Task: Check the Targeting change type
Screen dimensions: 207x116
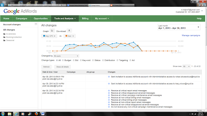Action: pyautogui.click(x=117, y=60)
